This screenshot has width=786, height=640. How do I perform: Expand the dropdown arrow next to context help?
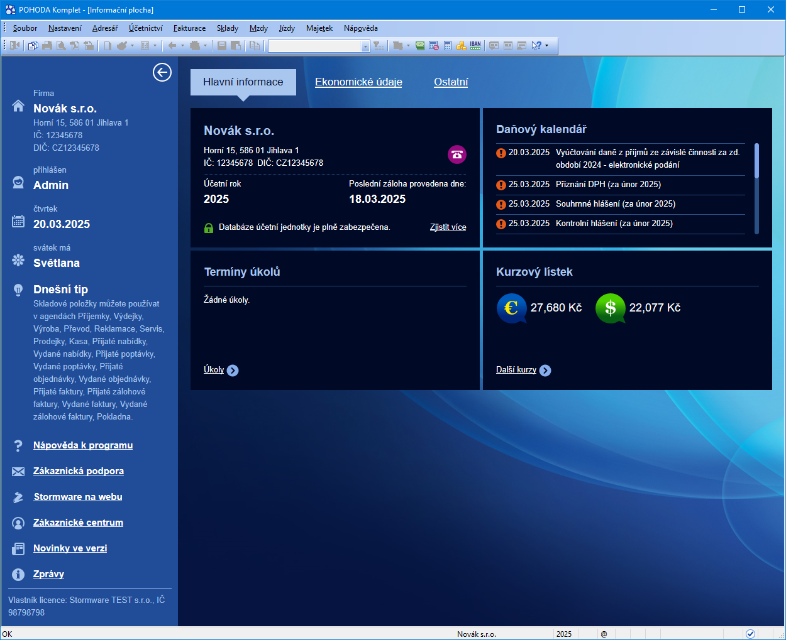pos(546,45)
